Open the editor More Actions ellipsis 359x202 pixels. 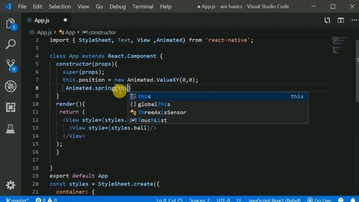(x=354, y=20)
